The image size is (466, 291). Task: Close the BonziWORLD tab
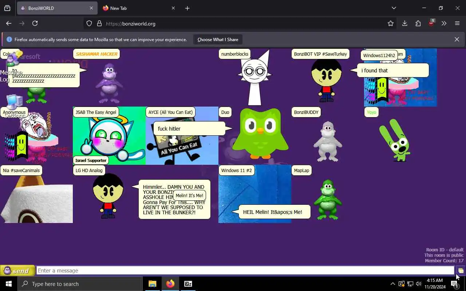point(91,8)
